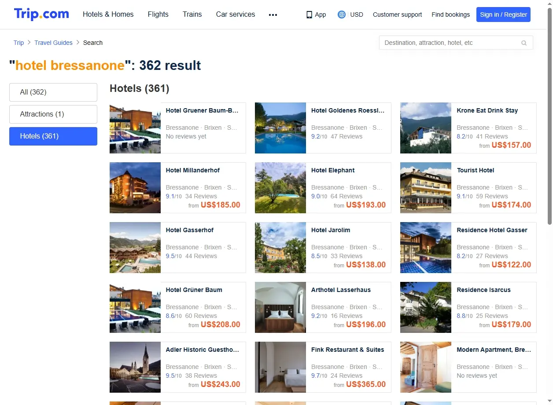Click the US$157.00 price
The width and height of the screenshot is (553, 405).
point(511,145)
